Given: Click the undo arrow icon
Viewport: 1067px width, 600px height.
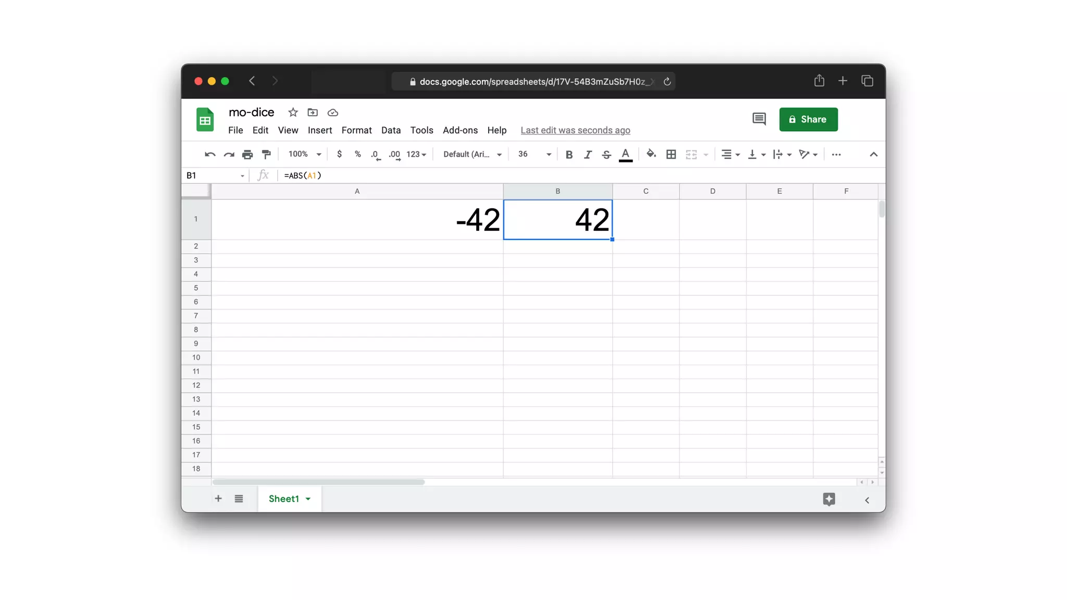Looking at the screenshot, I should coord(209,154).
